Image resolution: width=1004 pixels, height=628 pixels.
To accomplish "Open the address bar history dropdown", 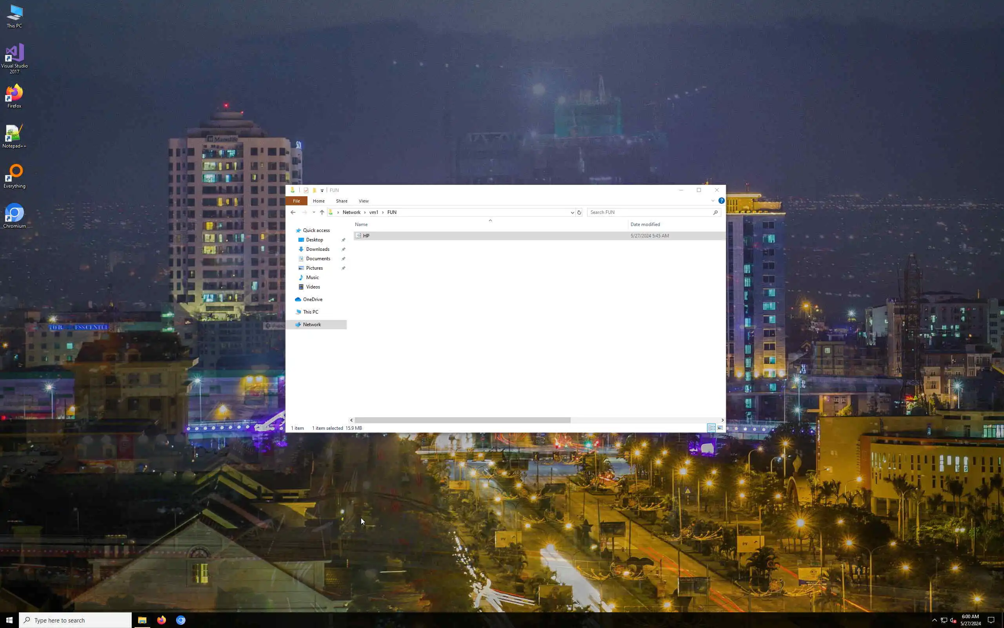I will 572,212.
